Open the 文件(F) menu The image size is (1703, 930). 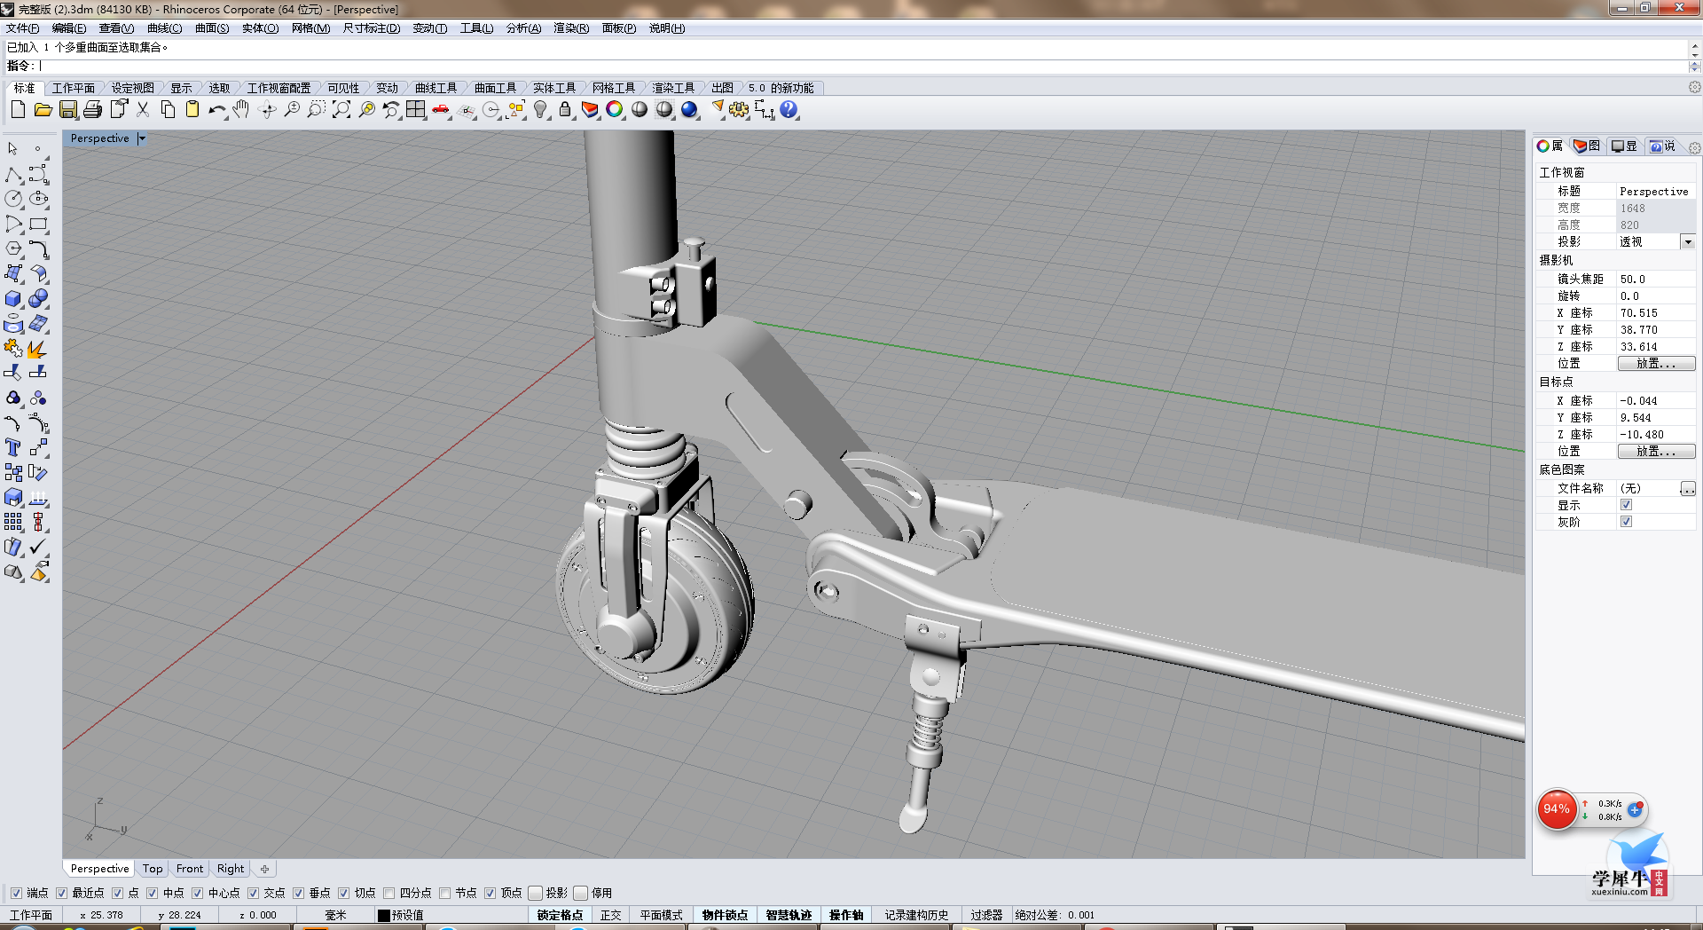coord(23,28)
